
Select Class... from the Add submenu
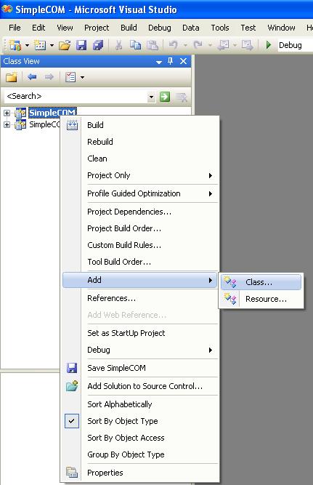(x=261, y=282)
